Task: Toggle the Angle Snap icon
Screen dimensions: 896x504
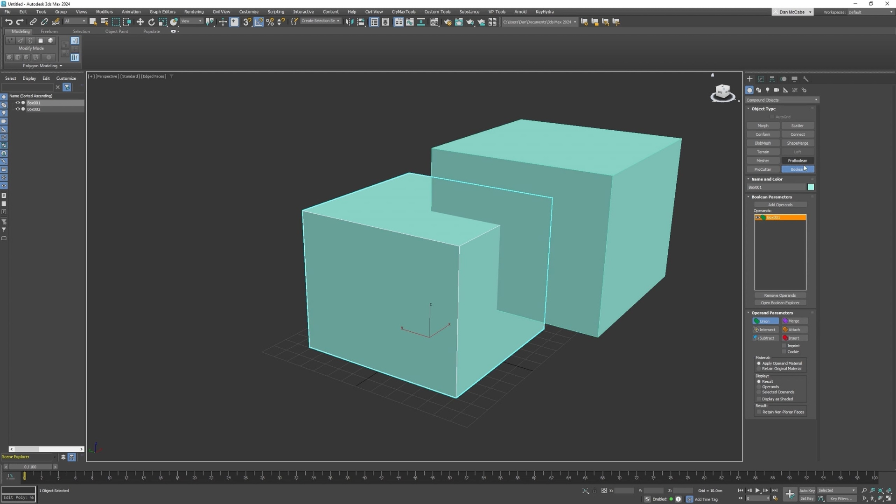Action: (259, 22)
